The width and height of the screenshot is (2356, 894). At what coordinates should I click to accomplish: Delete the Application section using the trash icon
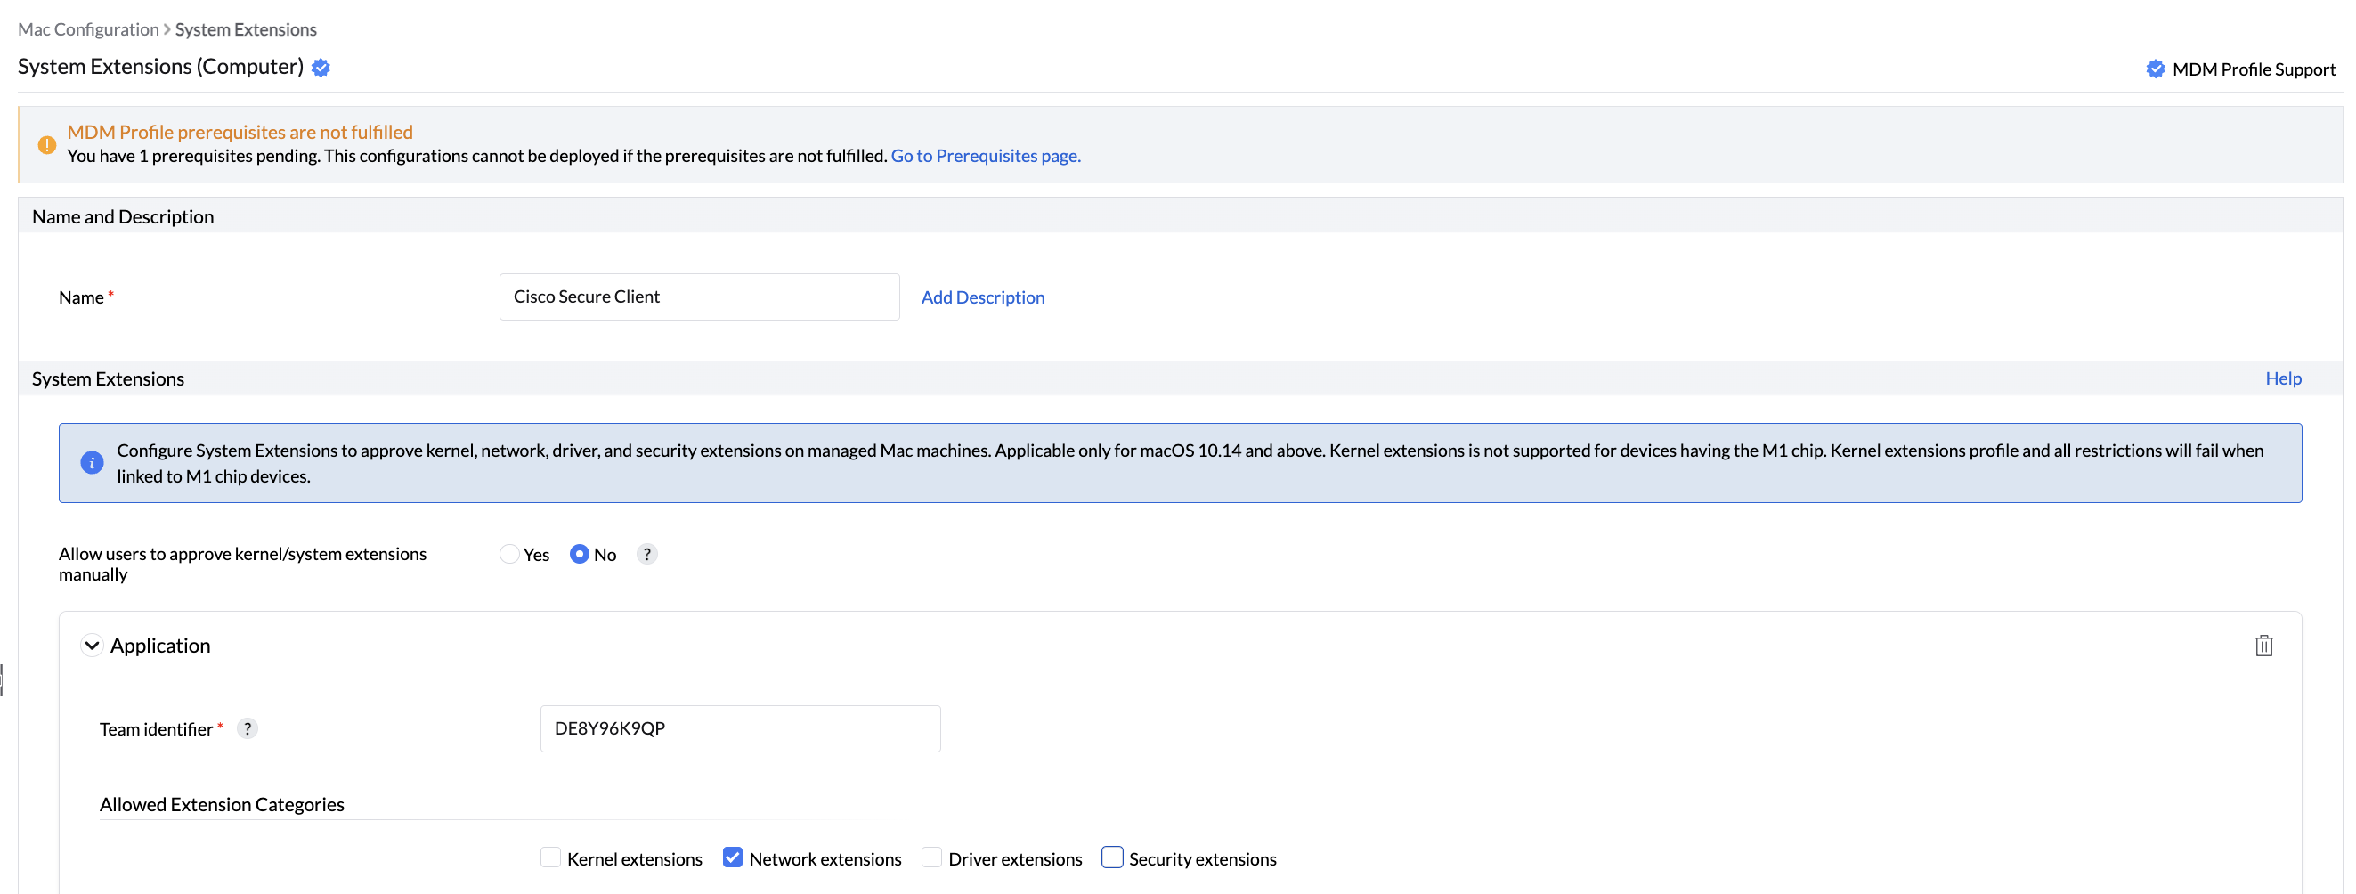point(2263,645)
